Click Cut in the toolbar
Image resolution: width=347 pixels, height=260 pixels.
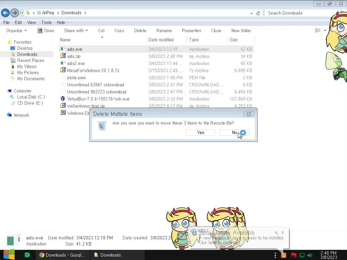pos(101,30)
